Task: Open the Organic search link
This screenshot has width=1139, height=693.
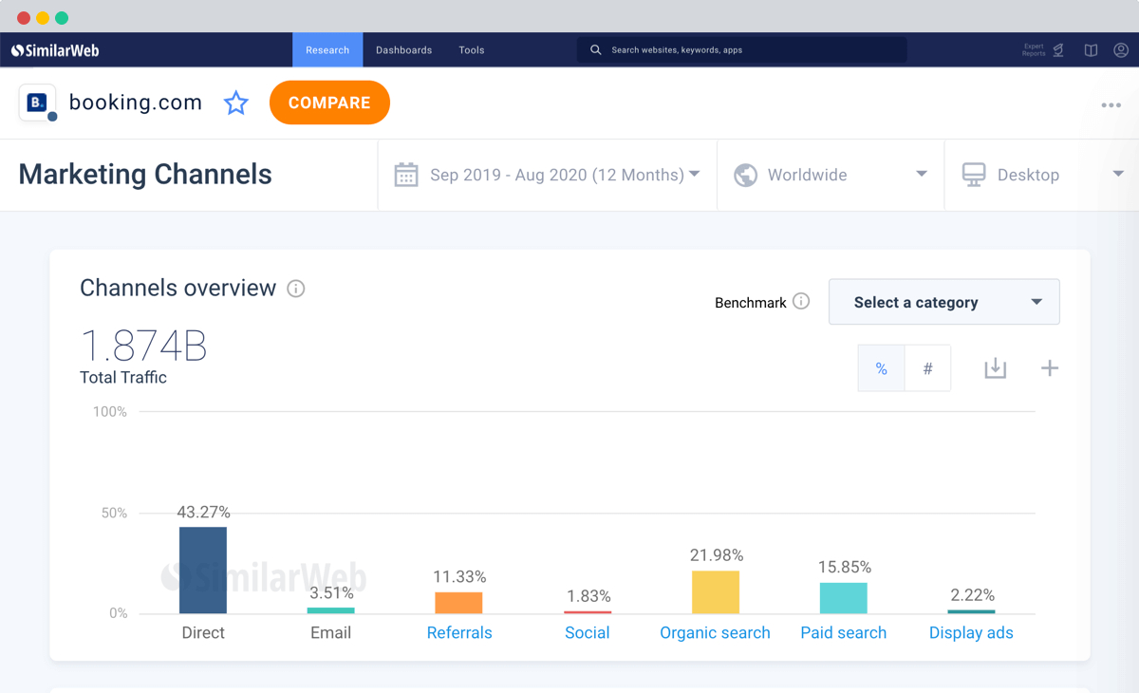Action: click(715, 632)
